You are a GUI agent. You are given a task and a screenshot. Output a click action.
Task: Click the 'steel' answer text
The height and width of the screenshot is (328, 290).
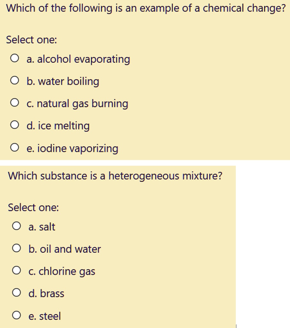(x=45, y=316)
